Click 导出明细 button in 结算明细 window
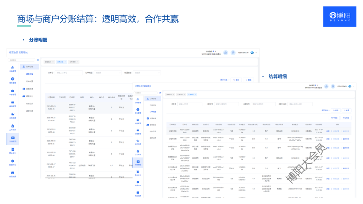This screenshot has width=363, height=204. (x=346, y=118)
